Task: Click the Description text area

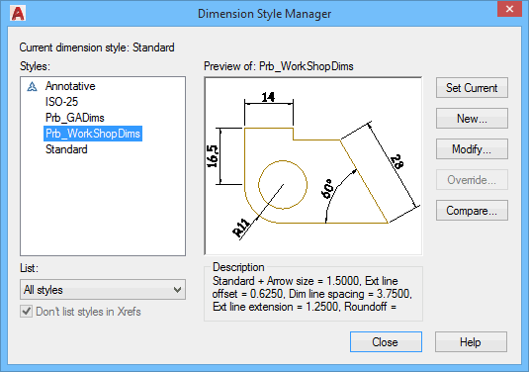Action: point(312,294)
